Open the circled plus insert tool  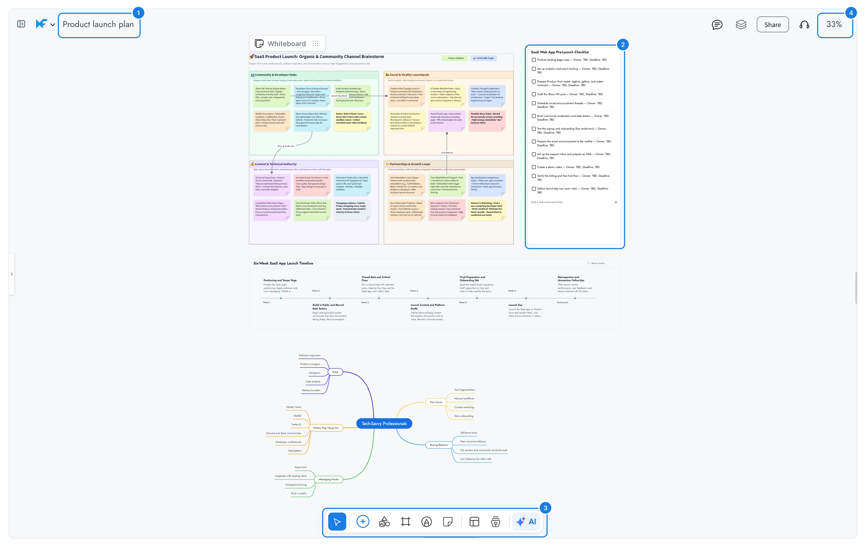pyautogui.click(x=362, y=522)
